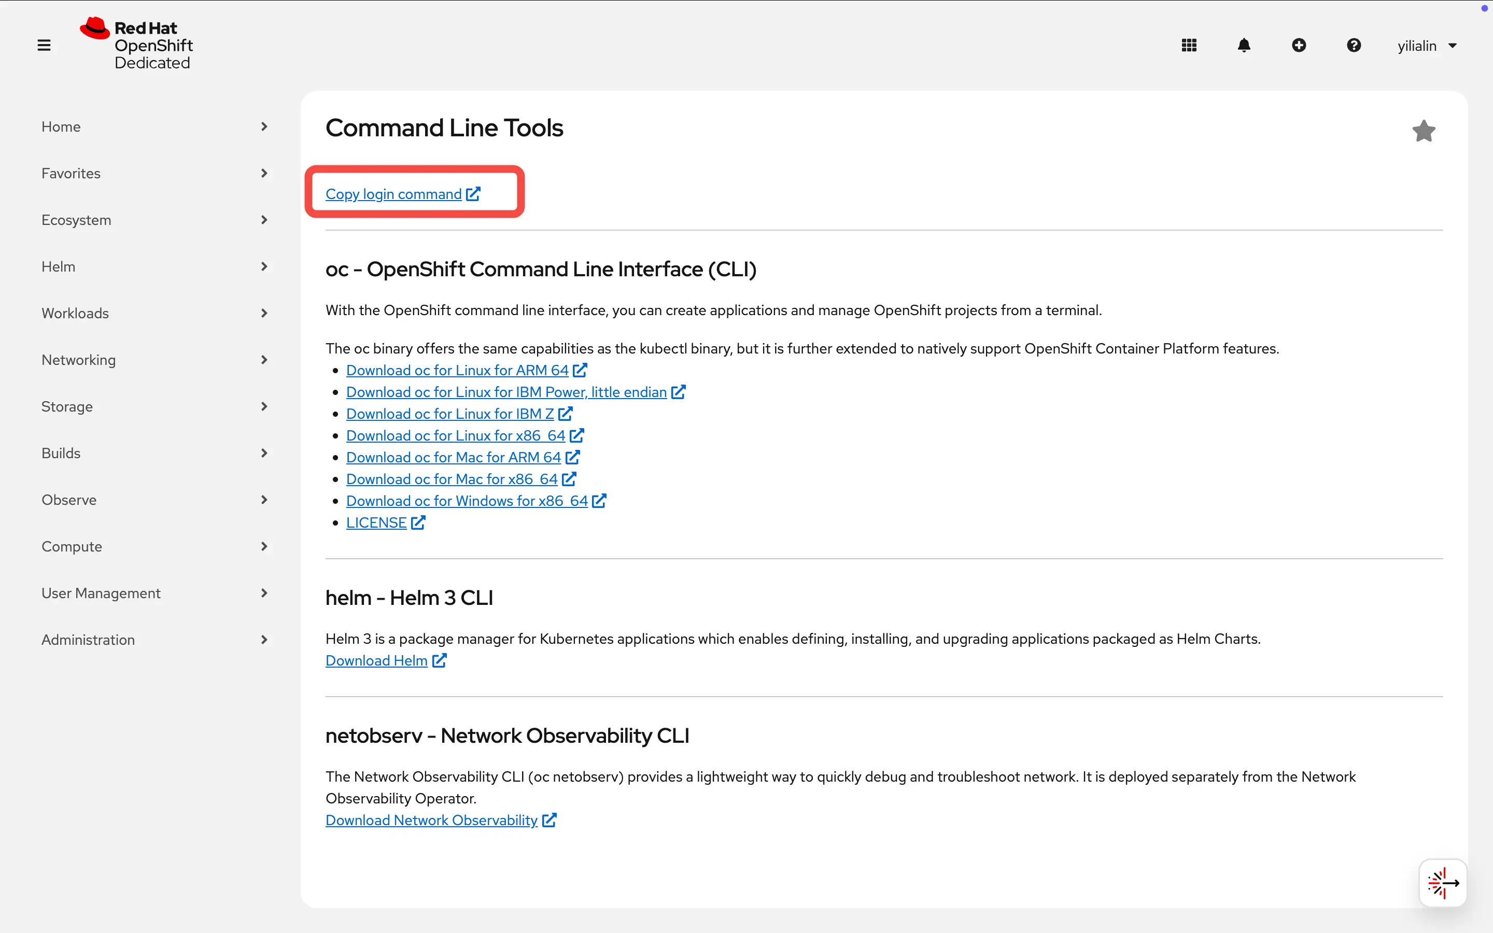The image size is (1493, 933).
Task: Open notifications via the bell icon
Action: click(1244, 45)
